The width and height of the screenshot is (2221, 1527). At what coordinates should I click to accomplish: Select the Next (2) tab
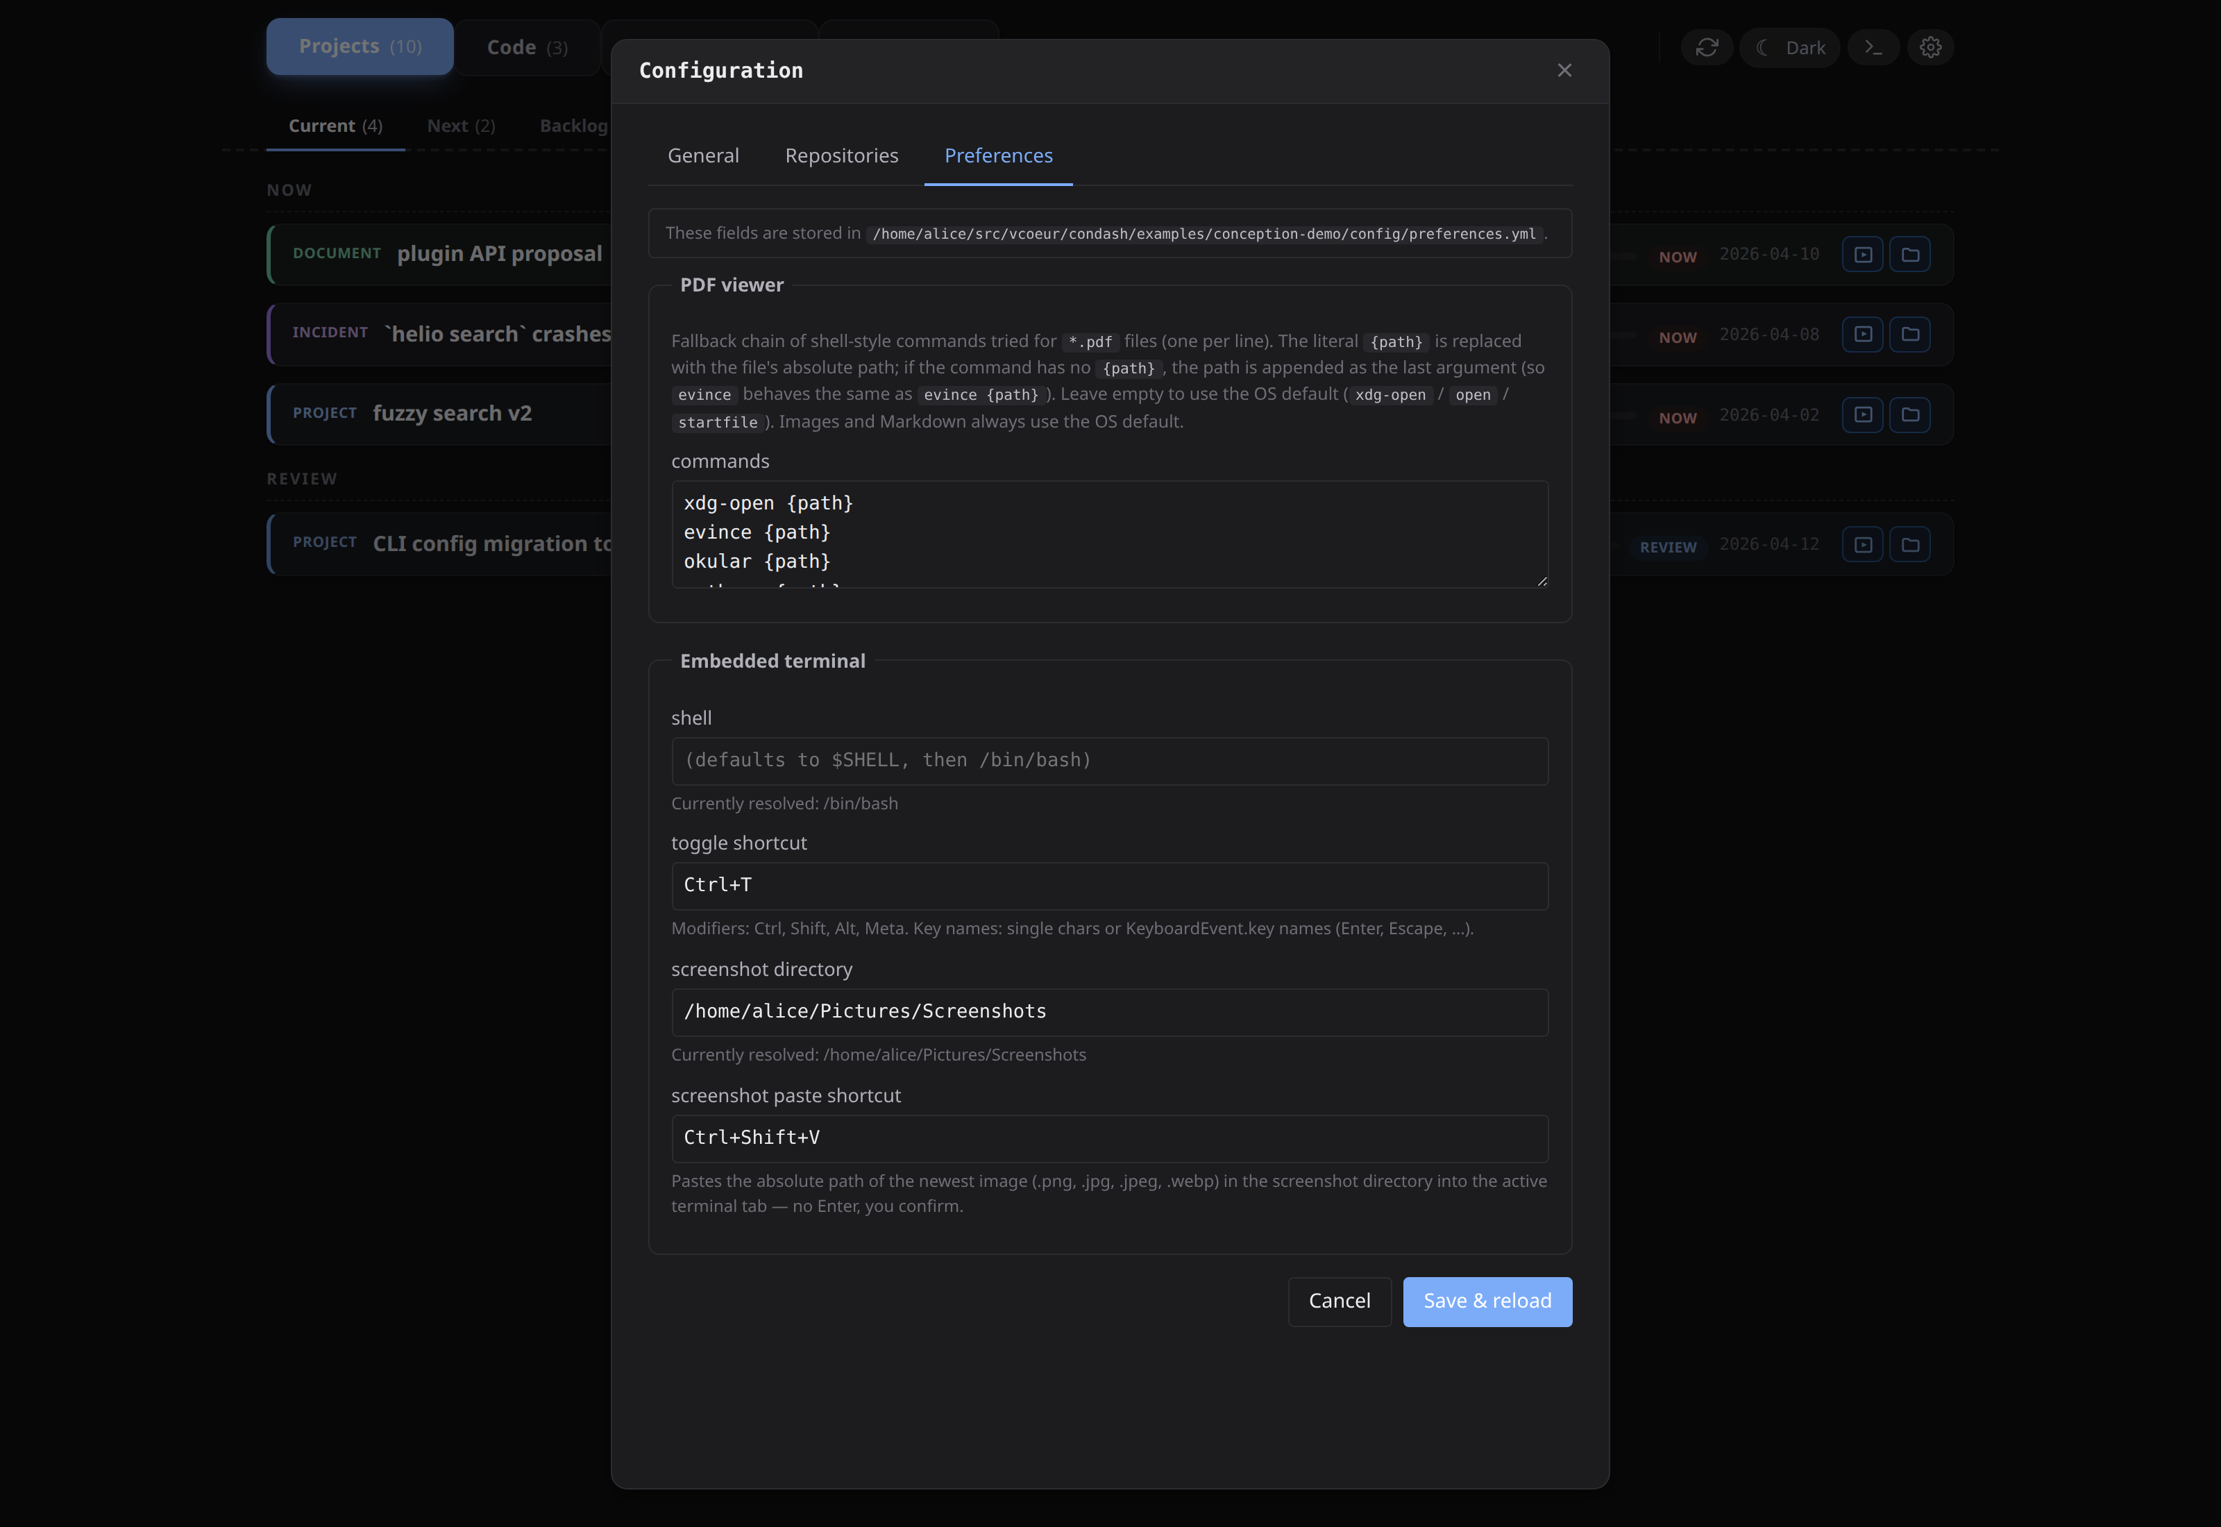461,126
